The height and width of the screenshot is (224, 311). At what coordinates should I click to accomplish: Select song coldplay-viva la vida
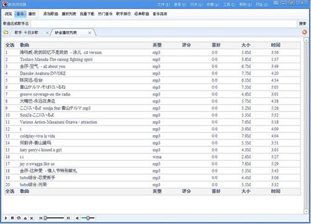37,136
